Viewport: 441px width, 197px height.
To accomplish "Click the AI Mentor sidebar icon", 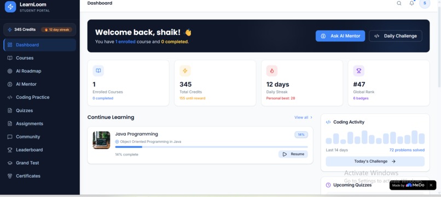I will point(10,84).
